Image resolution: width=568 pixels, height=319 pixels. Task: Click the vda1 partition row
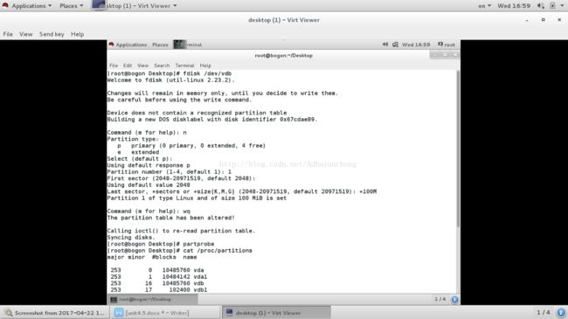159,276
